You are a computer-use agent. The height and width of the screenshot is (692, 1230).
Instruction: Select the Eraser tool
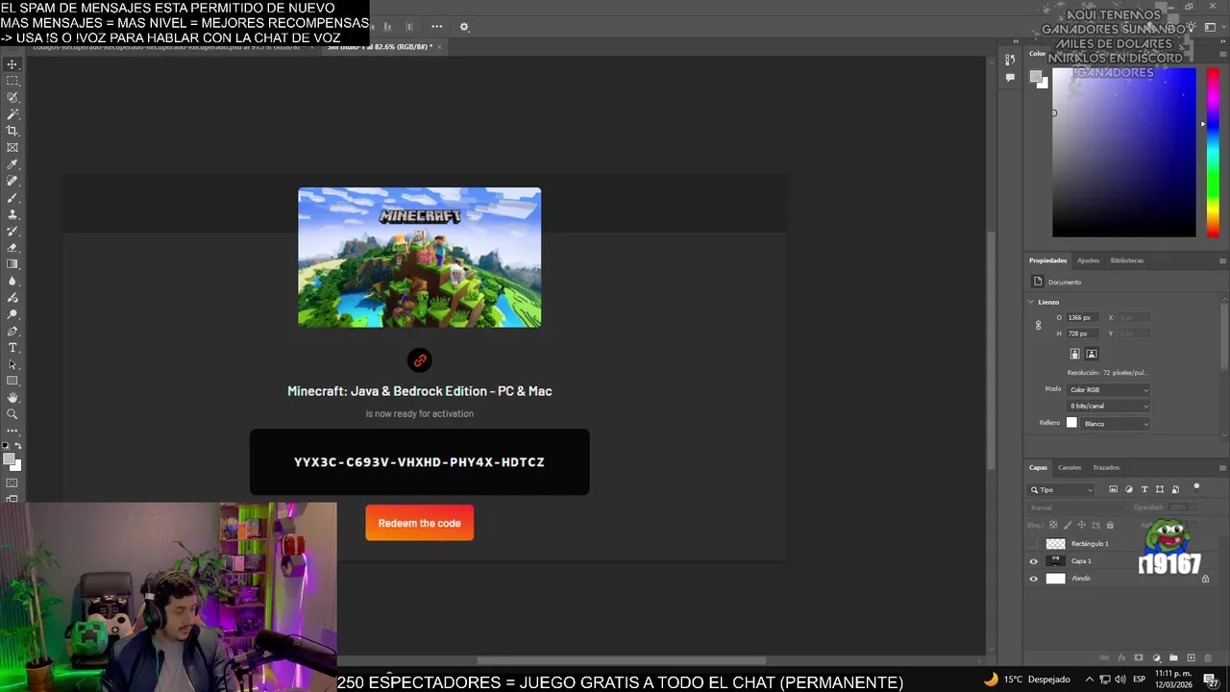click(12, 248)
